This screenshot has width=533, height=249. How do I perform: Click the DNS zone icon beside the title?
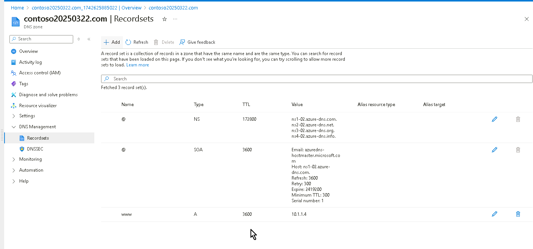pos(15,21)
